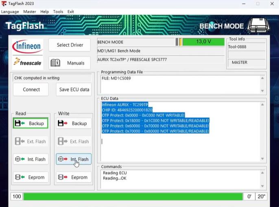279x207 pixels.
Task: Click 'OTP Protect: 0x18000 - 0x1C000' line
Action: 155,121
